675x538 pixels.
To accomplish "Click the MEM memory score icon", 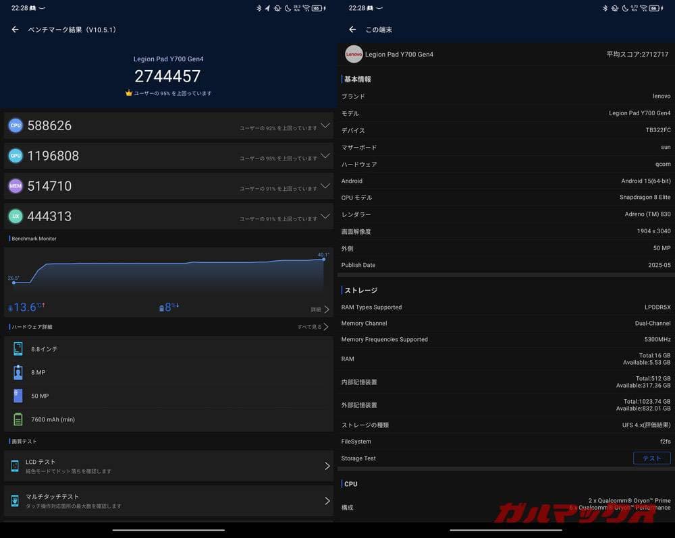I will [x=15, y=186].
